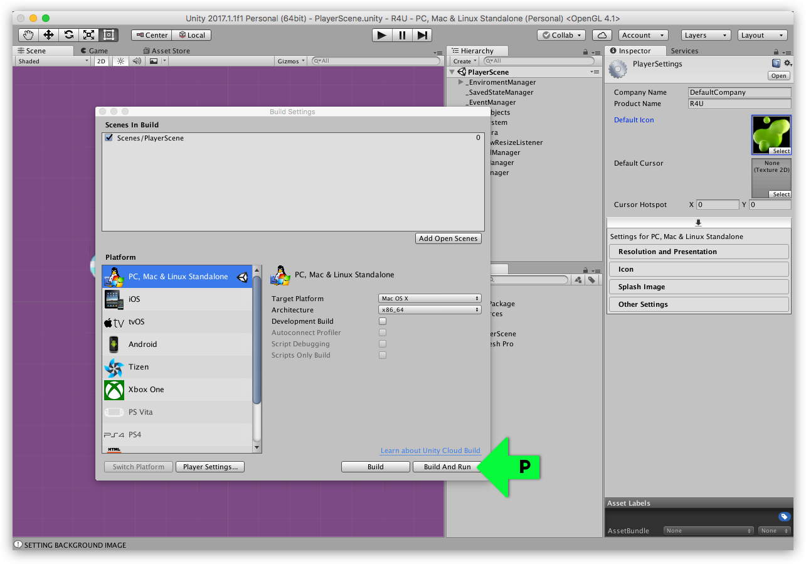Click the cloud Services icon button
Viewport: 806px width, 564px height.
coord(602,35)
